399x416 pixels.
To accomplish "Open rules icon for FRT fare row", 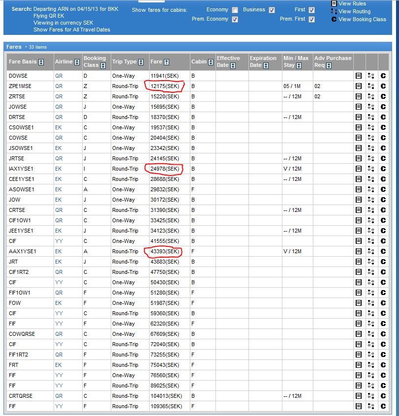I will pyautogui.click(x=359, y=365).
